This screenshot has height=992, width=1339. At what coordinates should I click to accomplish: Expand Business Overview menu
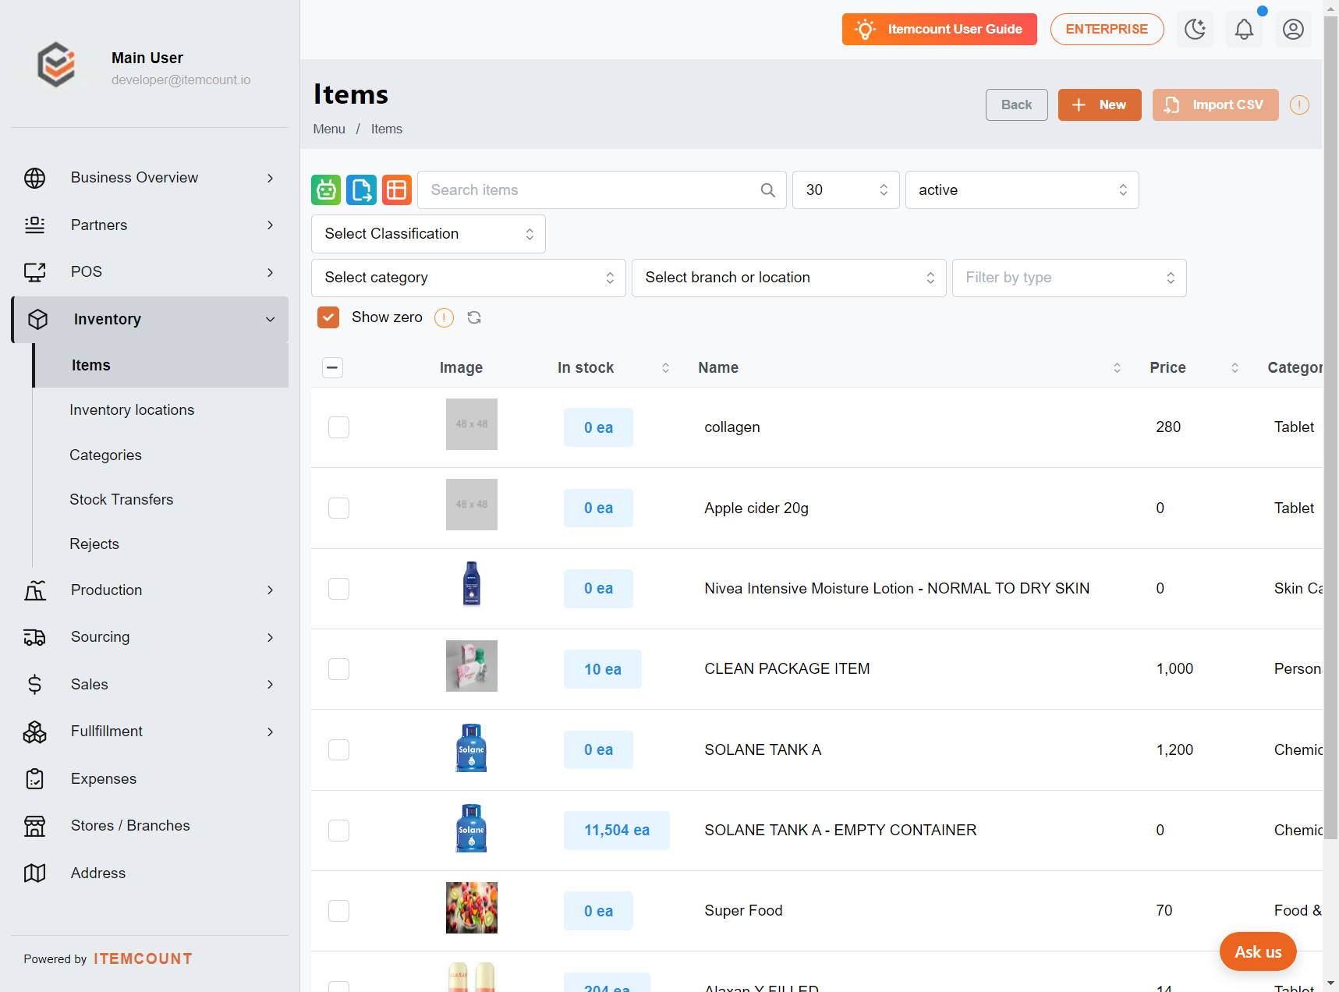pos(150,178)
